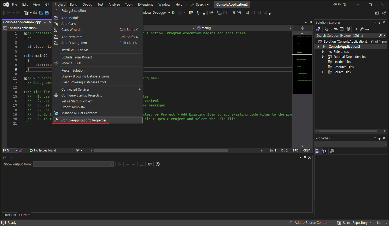
Task: Click the abc spell check toolbar icon
Action: [x=211, y=13]
